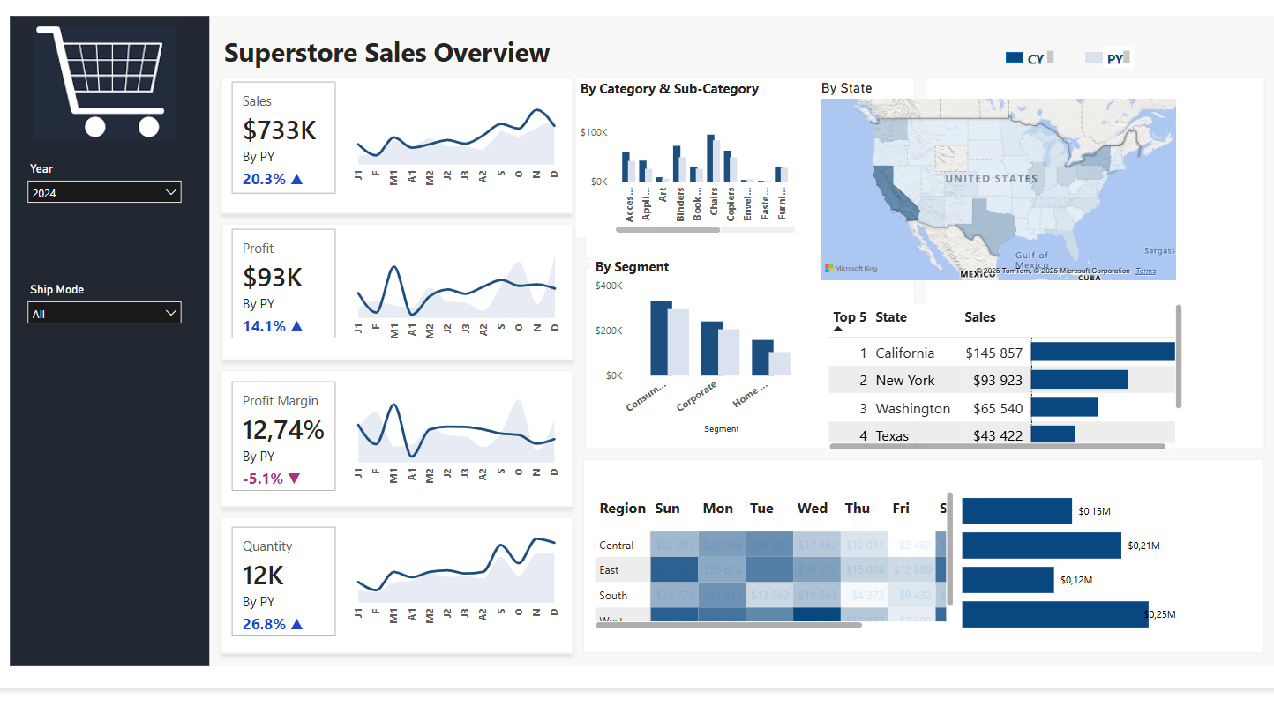The width and height of the screenshot is (1274, 713).
Task: Click the Top 5 table horizontal scrollbar
Action: click(x=997, y=446)
